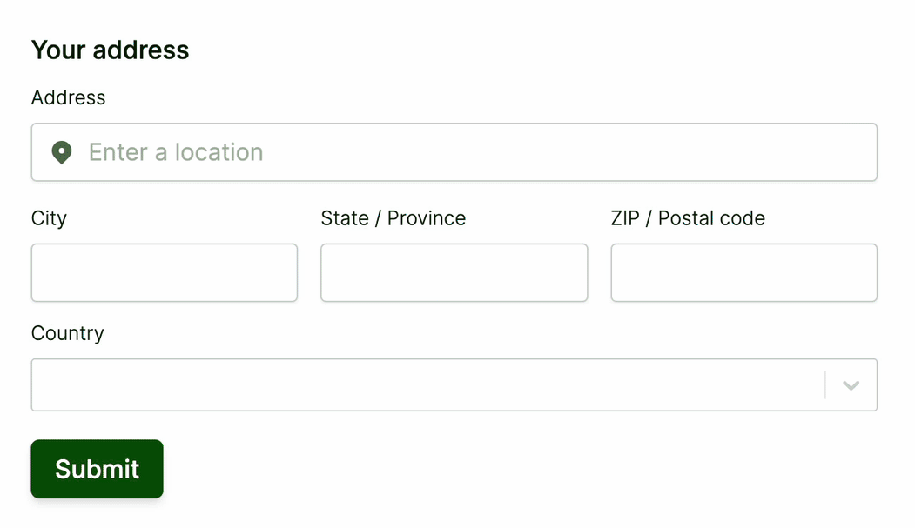The height and width of the screenshot is (528, 915).
Task: Open the country combo box
Action: (x=453, y=384)
